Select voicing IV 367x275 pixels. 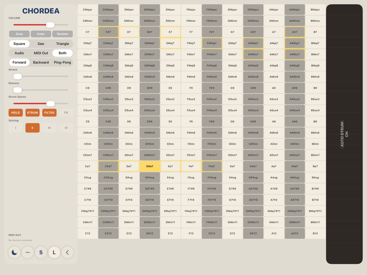point(66,128)
